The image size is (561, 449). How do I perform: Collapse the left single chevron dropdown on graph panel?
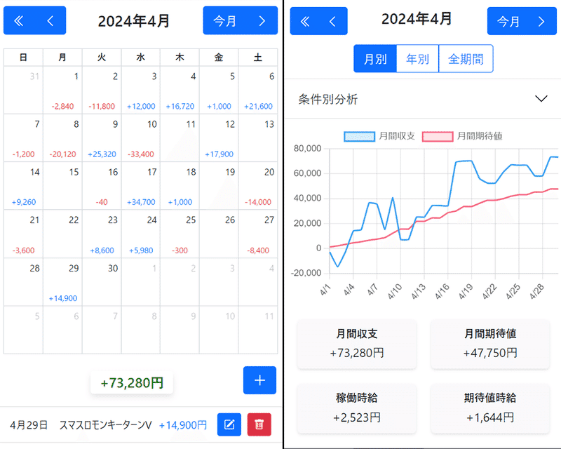click(333, 20)
